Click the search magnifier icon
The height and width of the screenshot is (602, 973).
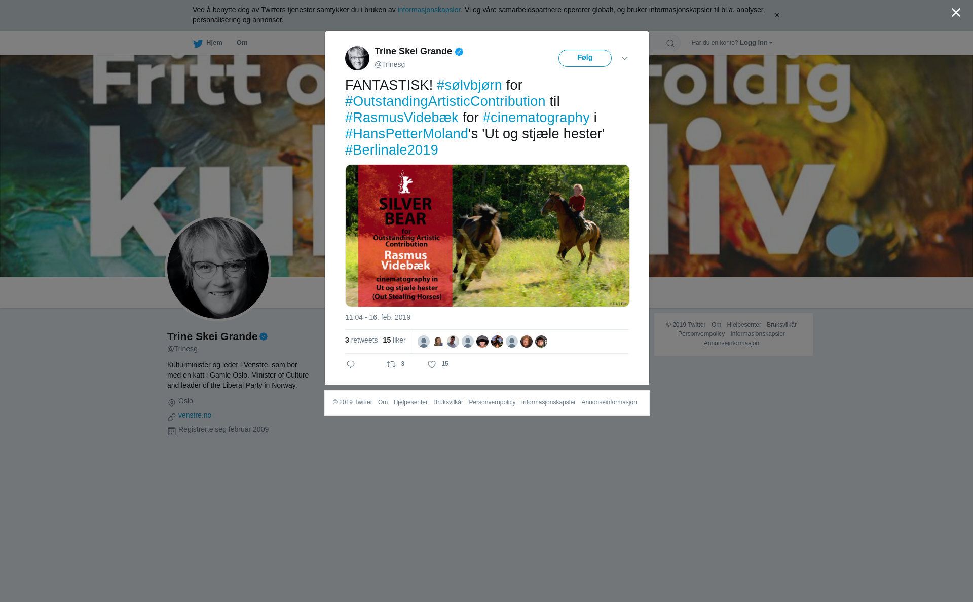pos(670,43)
